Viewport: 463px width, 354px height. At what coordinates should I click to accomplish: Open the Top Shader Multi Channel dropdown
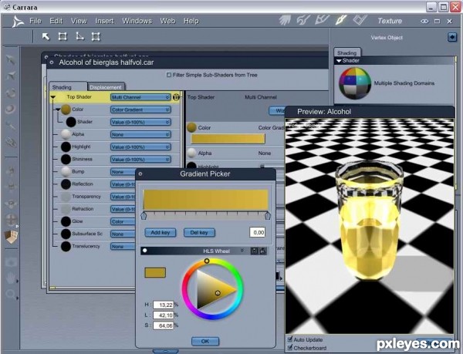click(140, 97)
